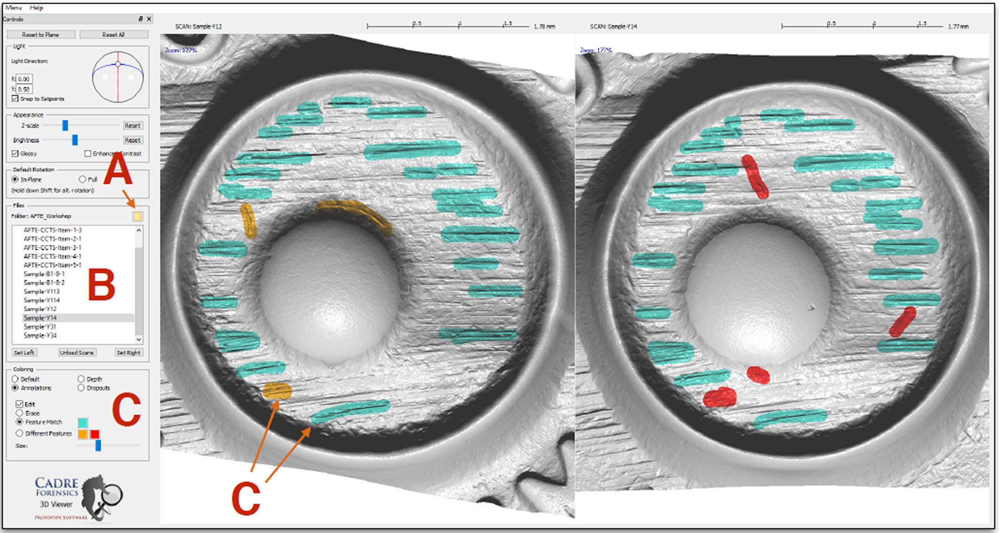Select Sample-Y34 in file list
999x533 pixels.
pos(40,336)
